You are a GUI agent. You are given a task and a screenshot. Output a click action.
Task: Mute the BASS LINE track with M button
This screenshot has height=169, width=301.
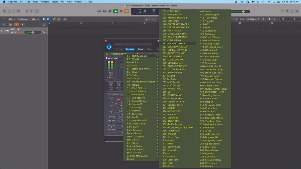click(x=12, y=32)
